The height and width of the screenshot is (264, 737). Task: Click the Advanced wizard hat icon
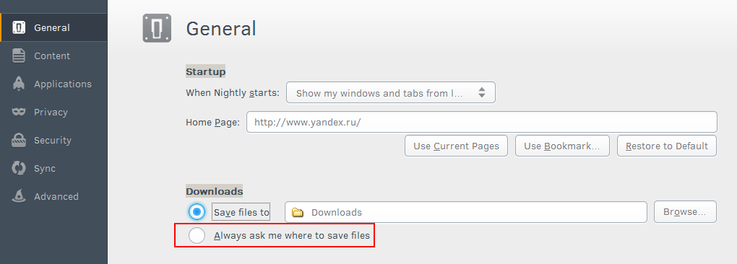click(19, 196)
